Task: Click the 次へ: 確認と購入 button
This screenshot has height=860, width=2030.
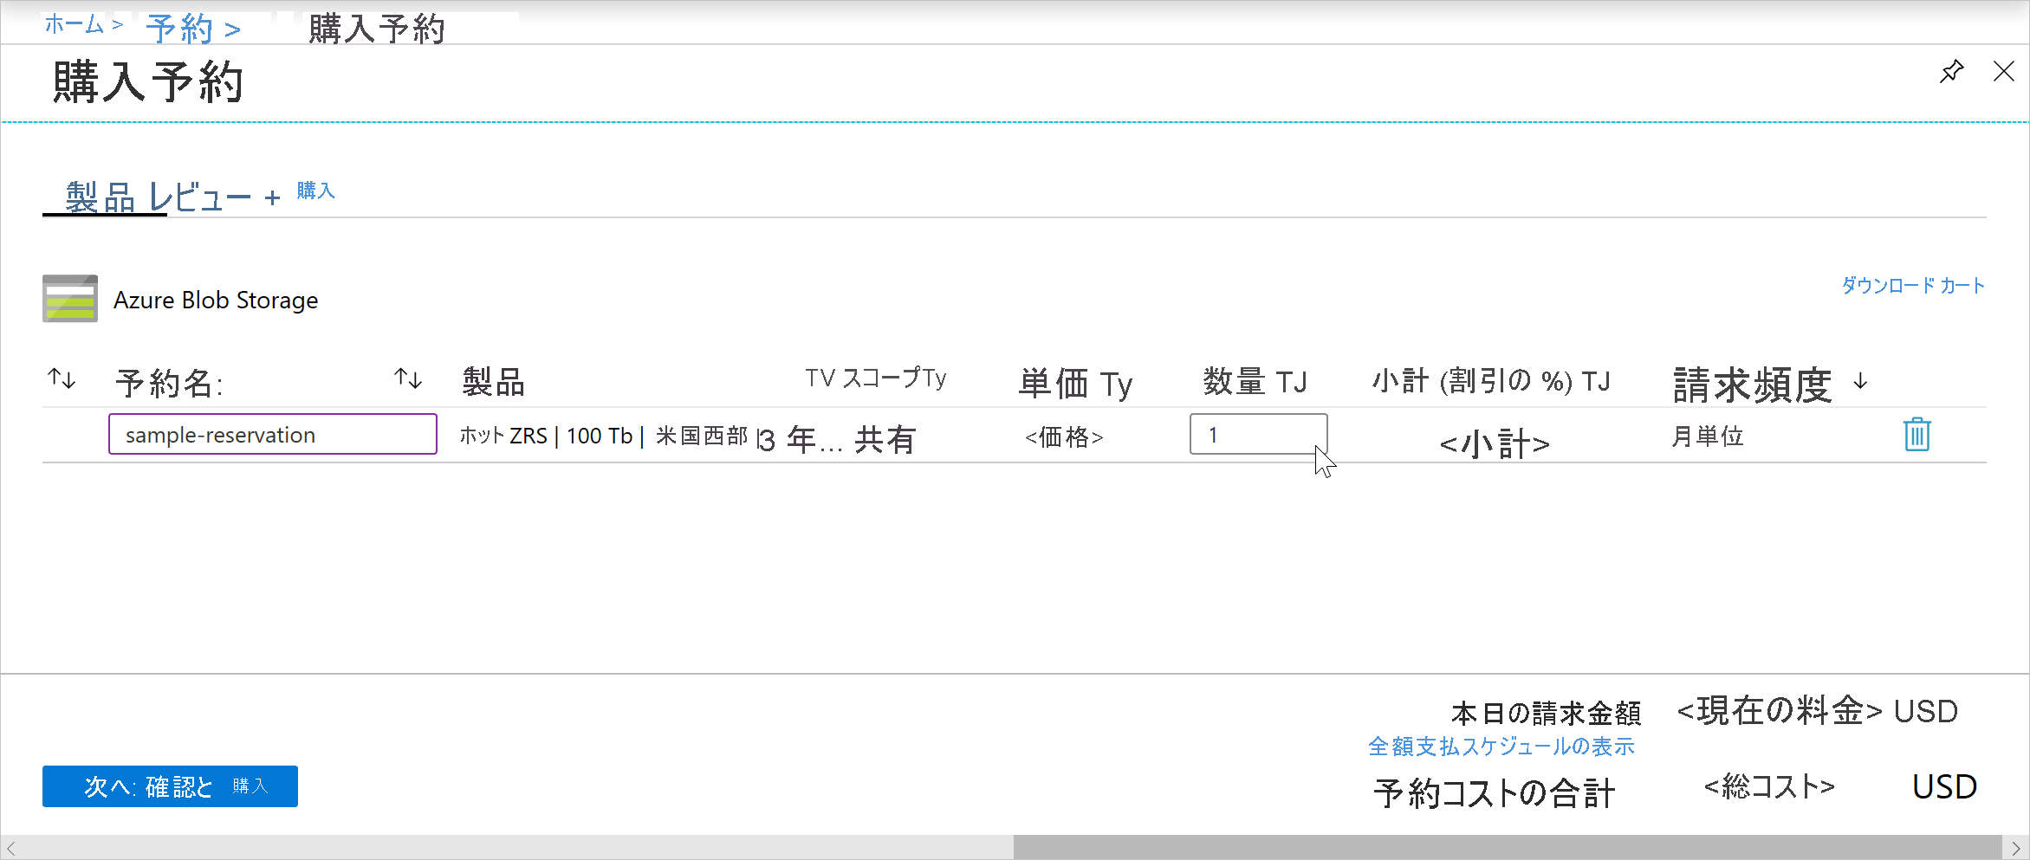Action: (x=170, y=786)
